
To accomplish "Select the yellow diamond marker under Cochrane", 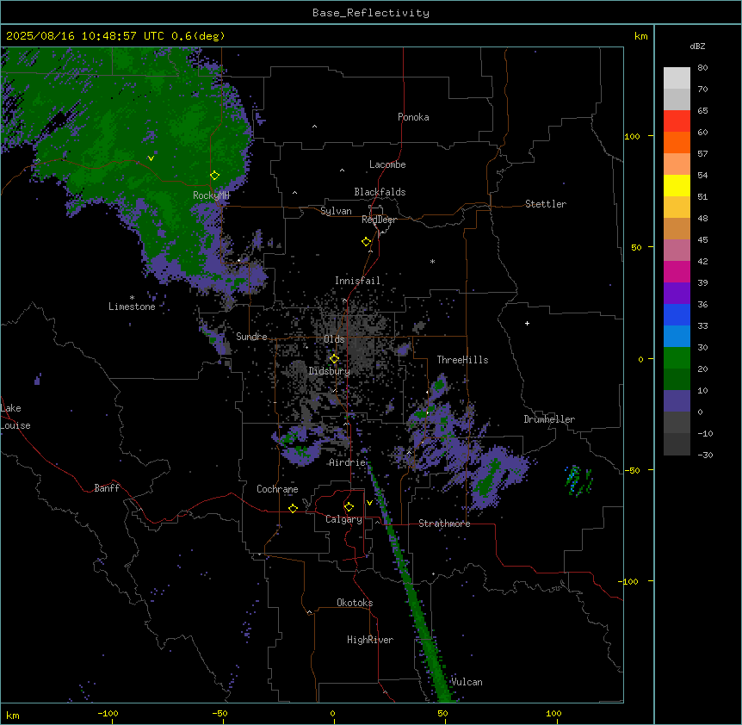I will point(293,508).
